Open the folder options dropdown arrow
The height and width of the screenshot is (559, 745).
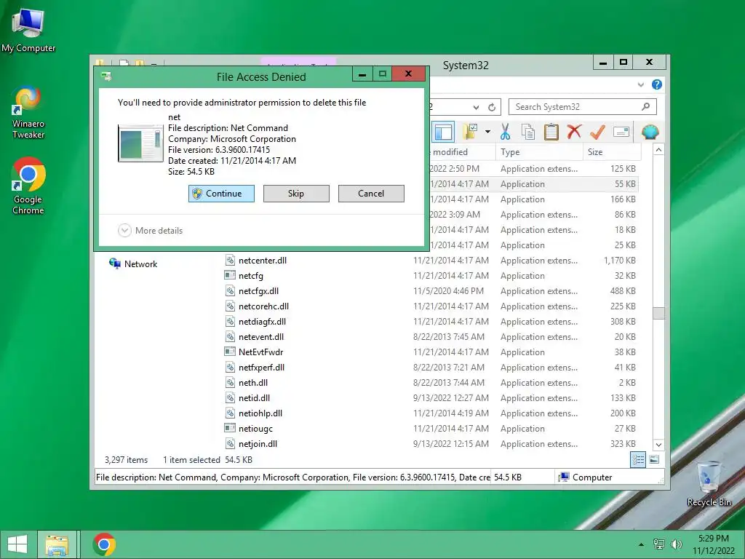click(487, 132)
